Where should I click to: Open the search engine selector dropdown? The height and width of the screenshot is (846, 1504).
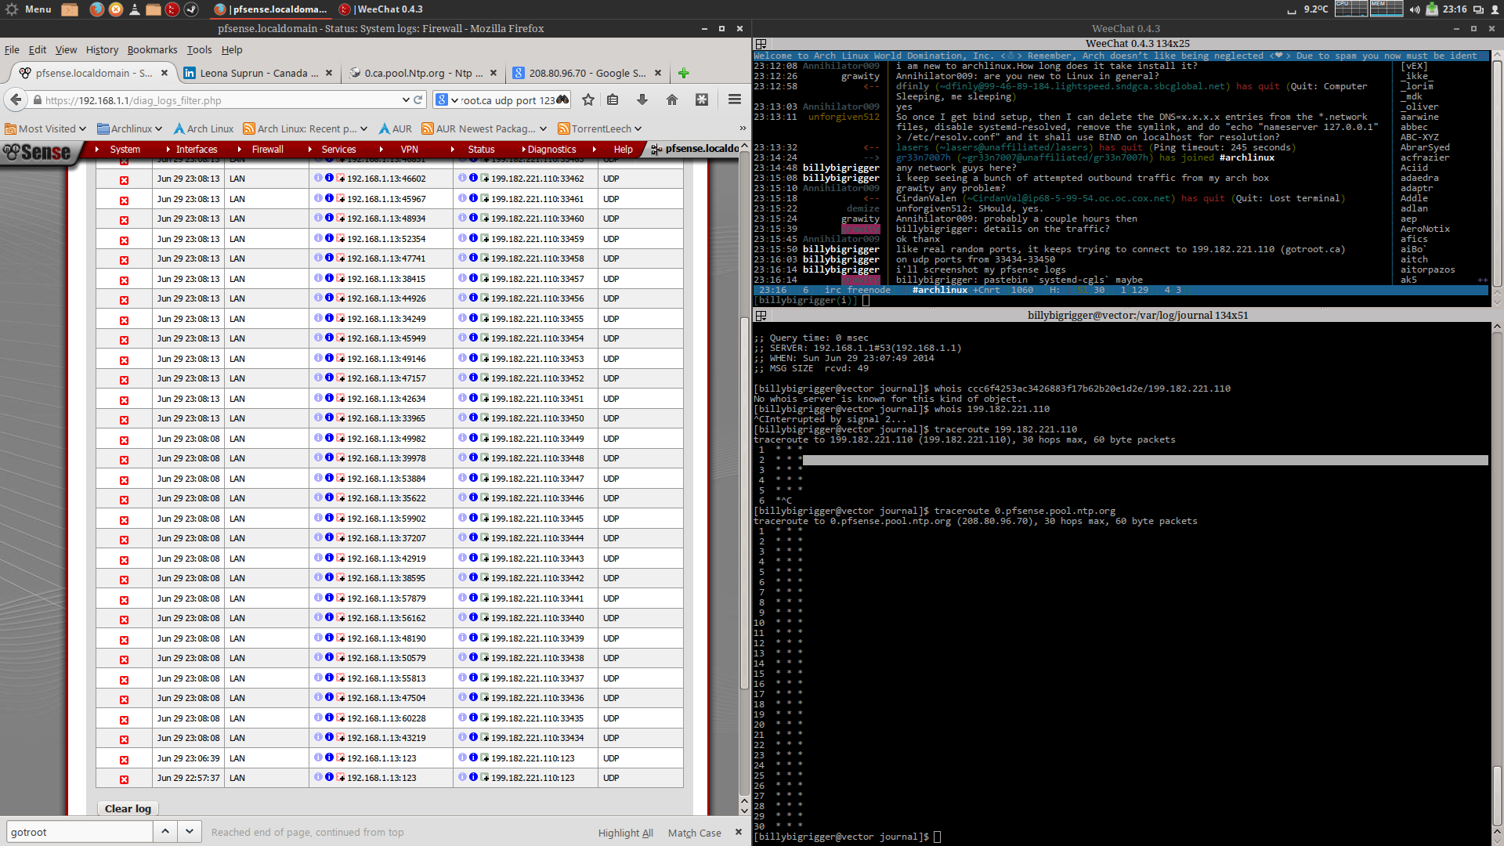coord(446,99)
